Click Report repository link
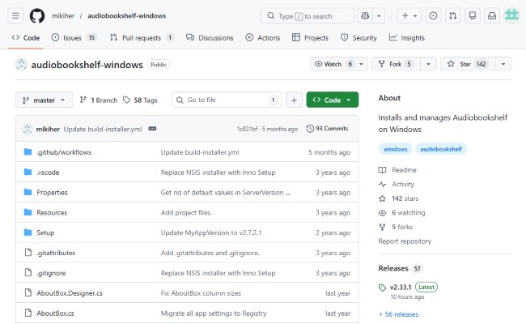 click(405, 241)
